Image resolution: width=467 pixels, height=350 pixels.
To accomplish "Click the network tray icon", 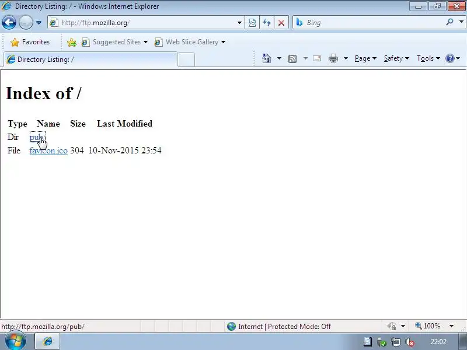I will tap(396, 342).
